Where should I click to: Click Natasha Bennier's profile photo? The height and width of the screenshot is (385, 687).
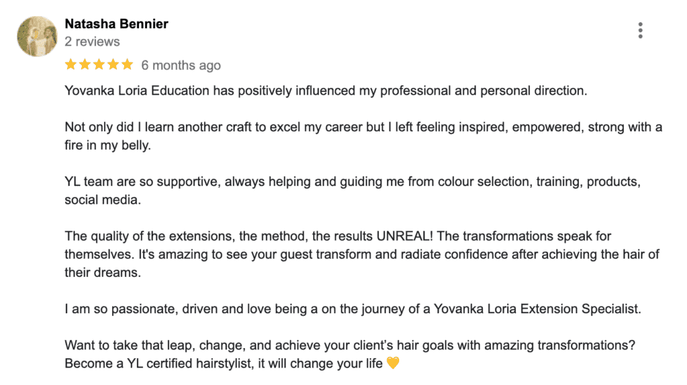[x=37, y=36]
